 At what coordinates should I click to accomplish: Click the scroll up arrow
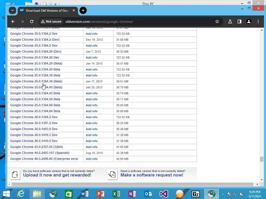(x=262, y=30)
